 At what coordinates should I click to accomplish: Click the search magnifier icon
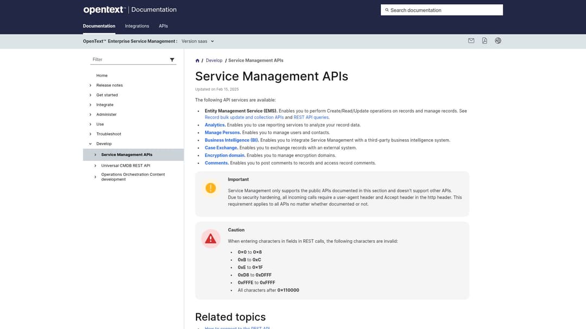click(387, 10)
